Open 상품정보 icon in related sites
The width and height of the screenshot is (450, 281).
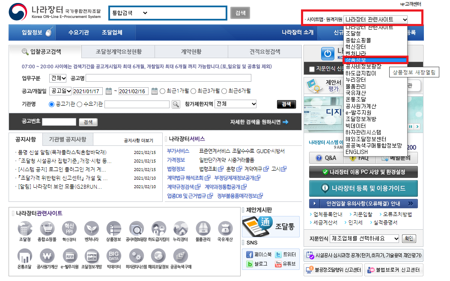pos(113,228)
